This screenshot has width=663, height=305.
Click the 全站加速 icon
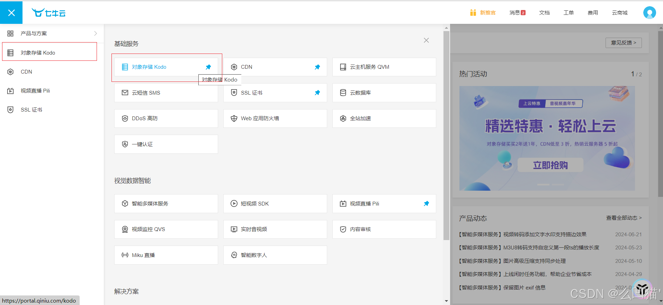(343, 118)
